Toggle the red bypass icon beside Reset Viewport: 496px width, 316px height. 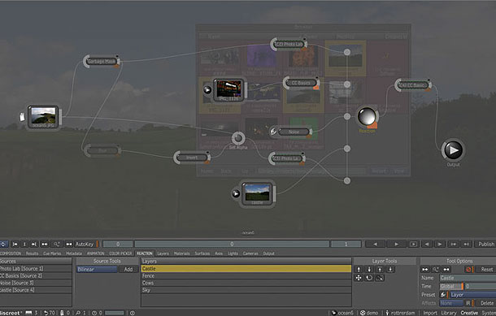point(469,269)
